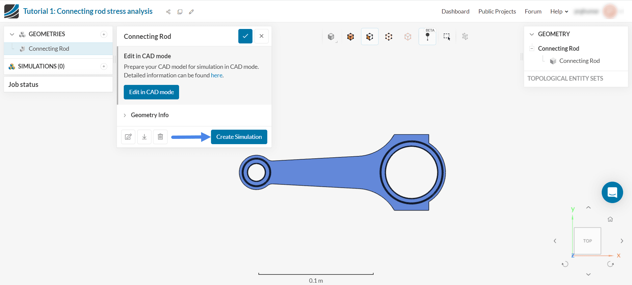The height and width of the screenshot is (285, 632).
Task: Expand the Geometry Info section
Action: [x=149, y=115]
